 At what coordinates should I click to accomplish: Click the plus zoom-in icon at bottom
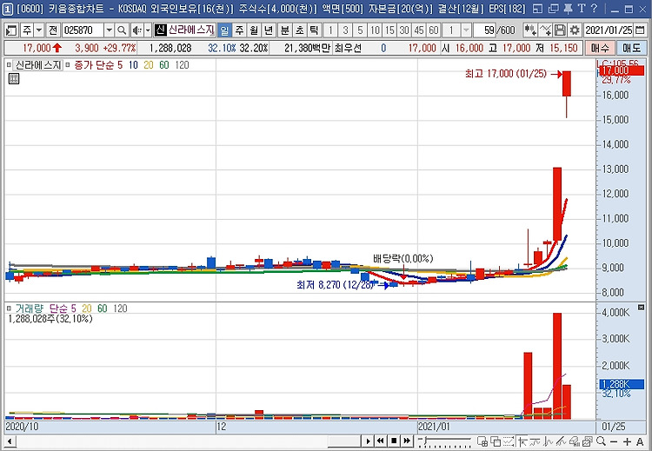pos(627,441)
